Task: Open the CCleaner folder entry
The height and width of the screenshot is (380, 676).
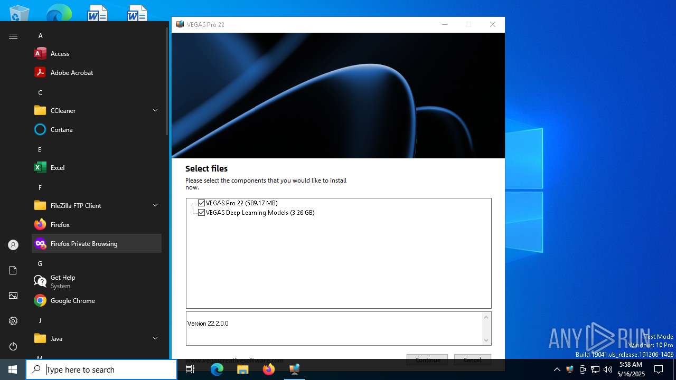Action: click(x=97, y=111)
